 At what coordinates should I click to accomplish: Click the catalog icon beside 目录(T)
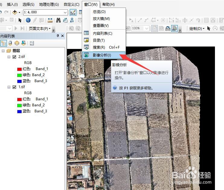point(86,40)
